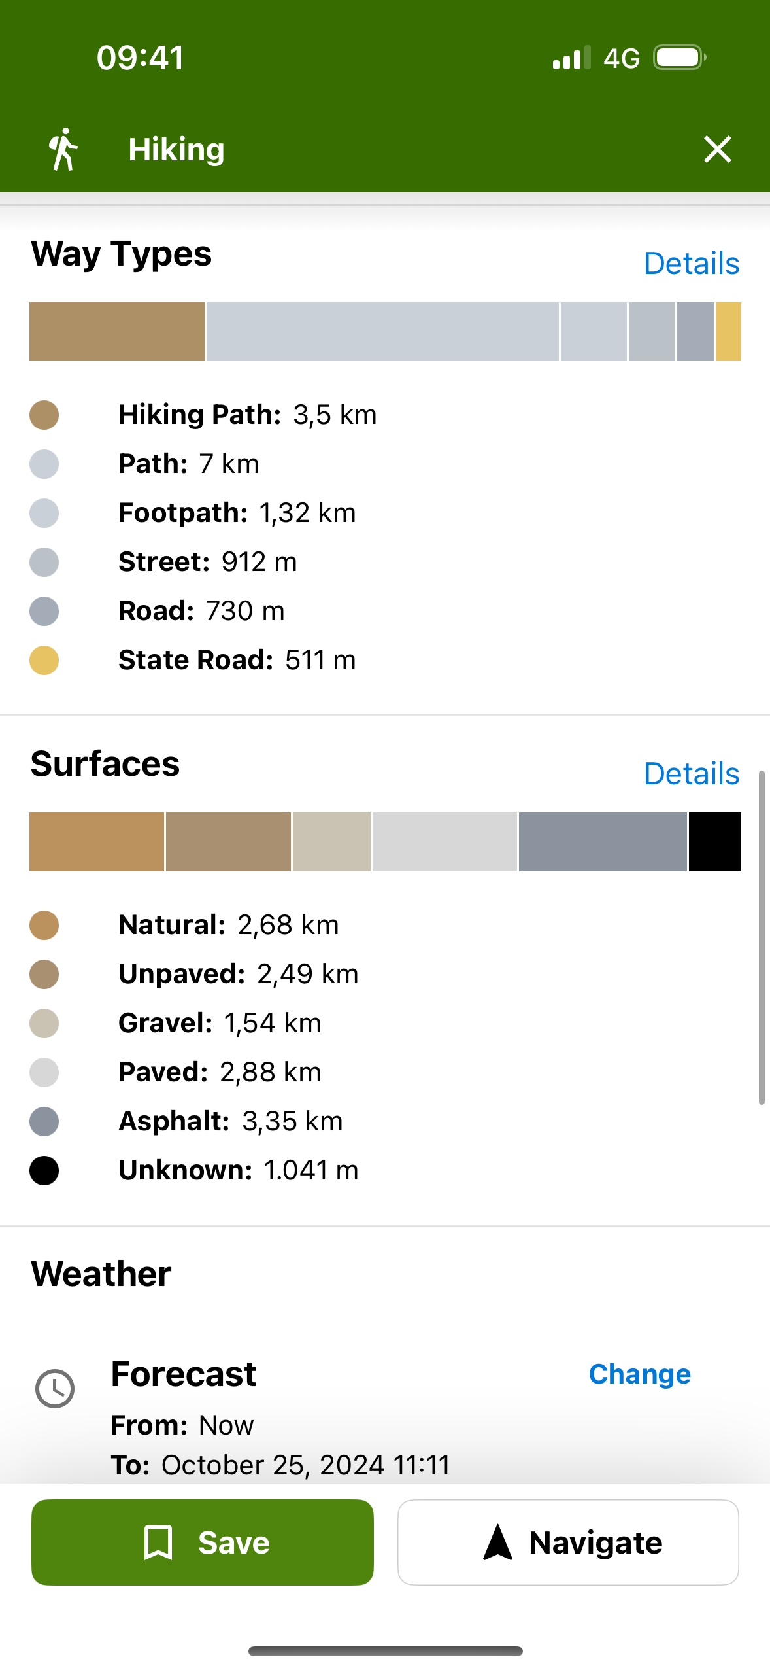Open Way Types Details link
The width and height of the screenshot is (770, 1672).
point(692,264)
